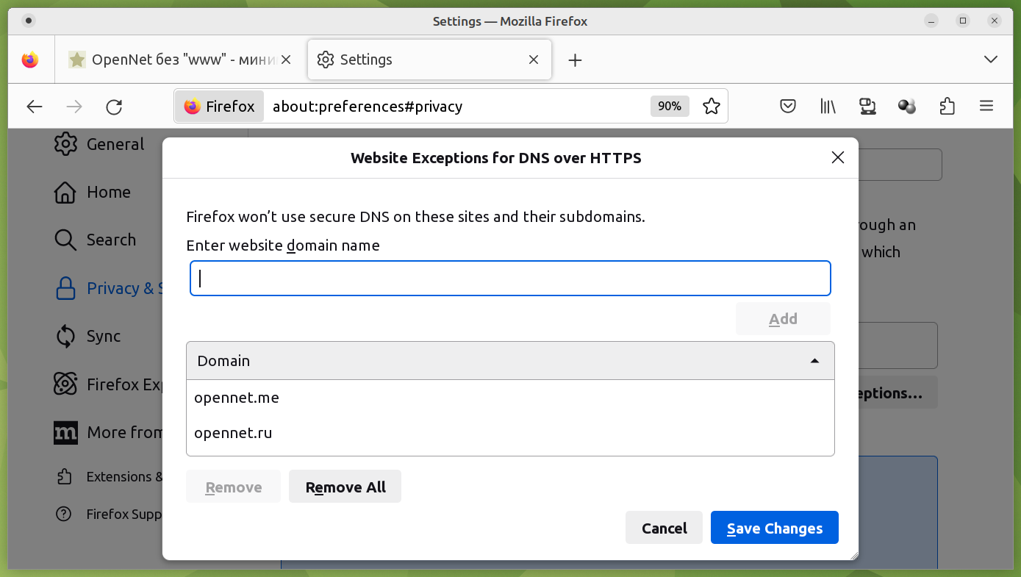Image resolution: width=1021 pixels, height=577 pixels.
Task: Click the Extensions & Themes sidebar icon
Action: (x=65, y=476)
